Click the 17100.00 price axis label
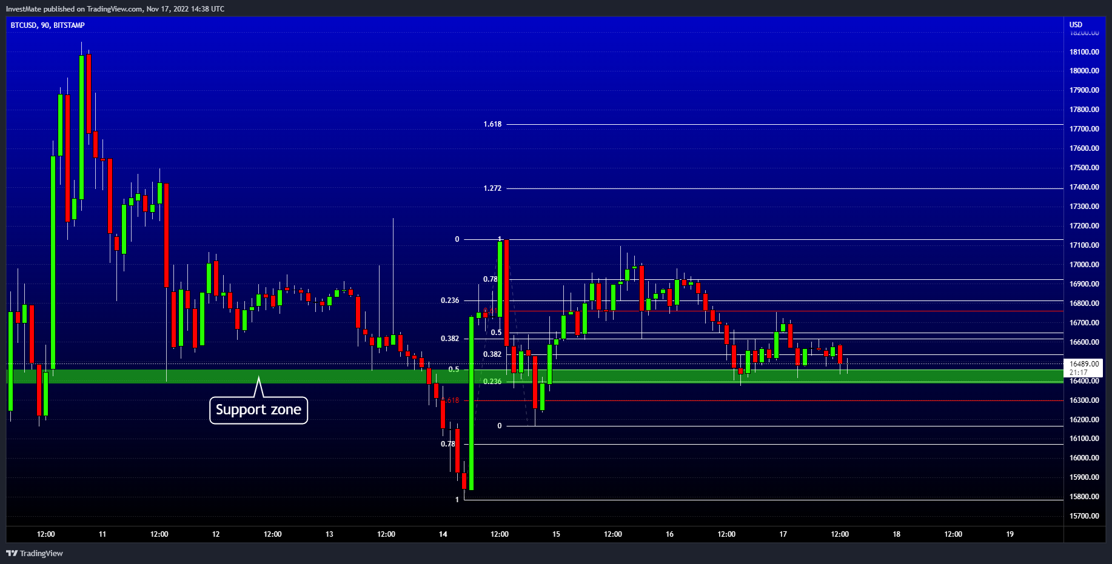This screenshot has width=1112, height=564. [x=1084, y=245]
